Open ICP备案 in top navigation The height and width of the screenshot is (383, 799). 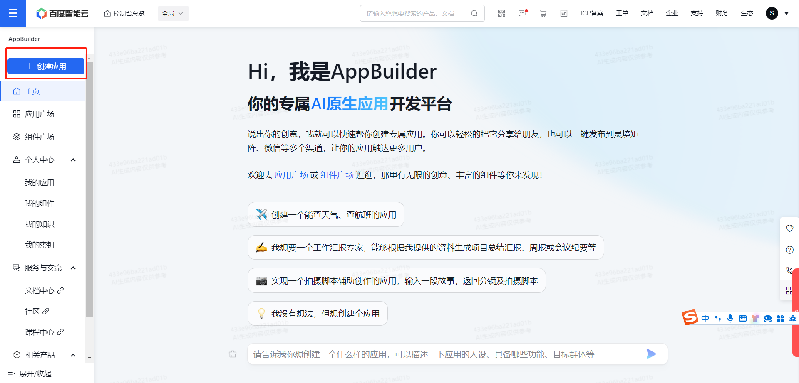tap(592, 13)
